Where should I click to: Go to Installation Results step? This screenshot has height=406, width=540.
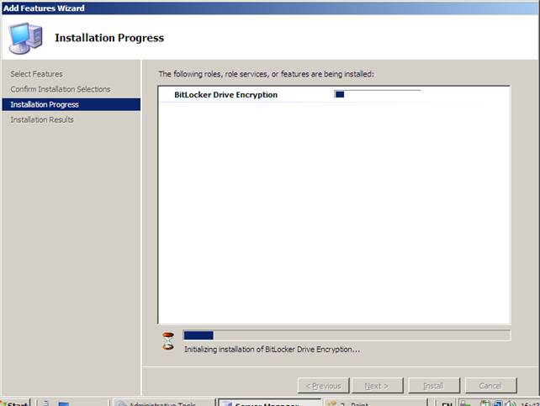[42, 119]
